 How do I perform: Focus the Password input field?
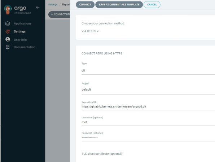(x=148, y=137)
